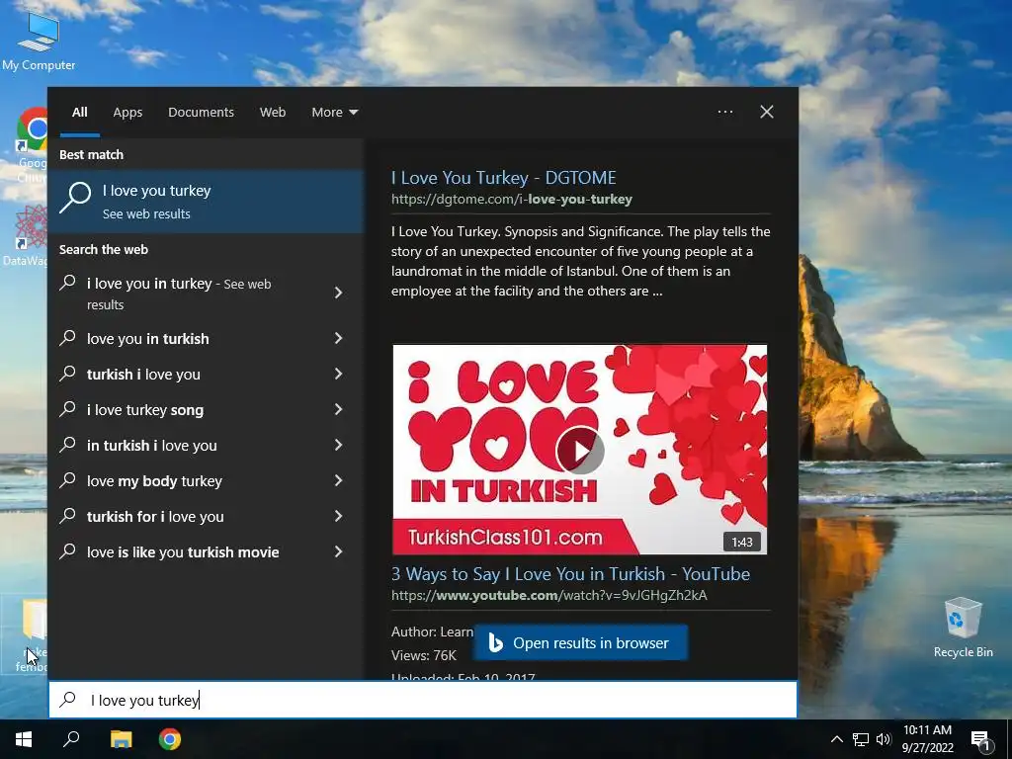Select the Recycle Bin desktop icon
1012x759 pixels.
(963, 628)
